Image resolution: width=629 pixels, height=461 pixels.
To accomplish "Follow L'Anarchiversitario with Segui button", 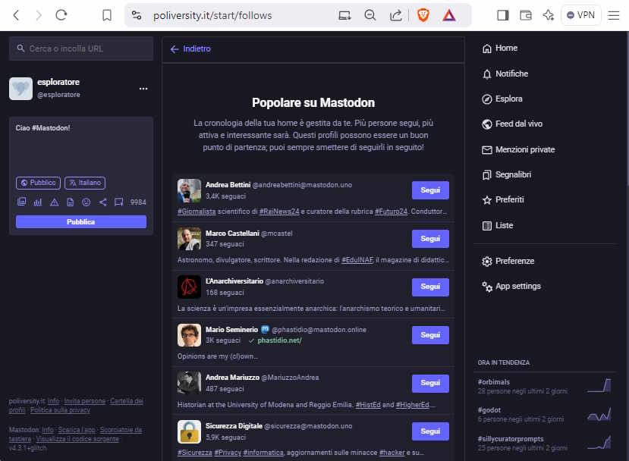I will pyautogui.click(x=430, y=287).
